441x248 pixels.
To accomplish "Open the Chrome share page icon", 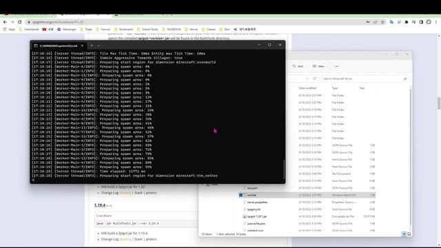I will pos(375,22).
